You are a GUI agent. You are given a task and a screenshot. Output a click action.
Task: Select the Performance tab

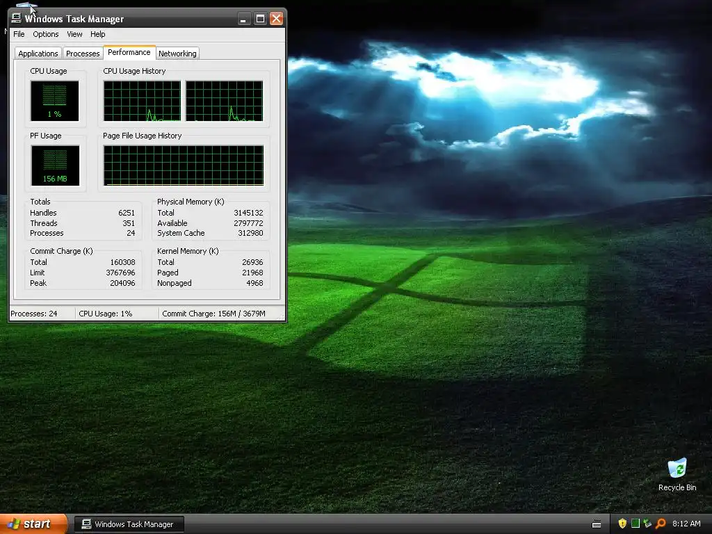click(x=129, y=52)
